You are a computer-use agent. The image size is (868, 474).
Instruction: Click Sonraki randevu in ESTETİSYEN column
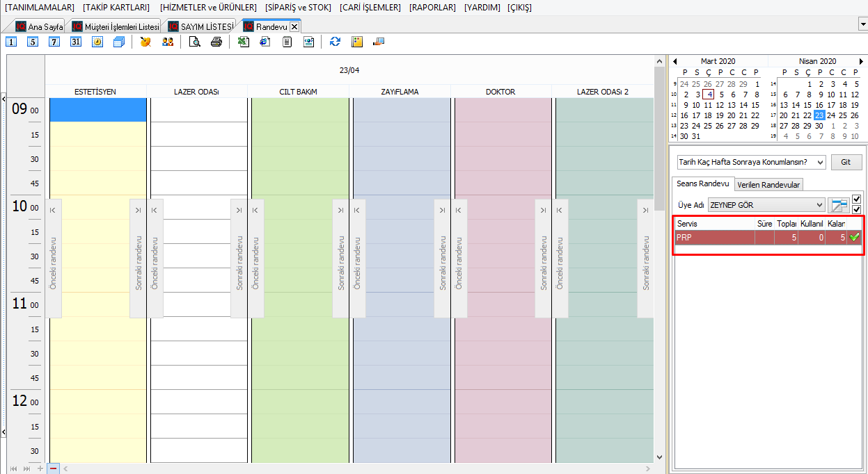pyautogui.click(x=138, y=259)
